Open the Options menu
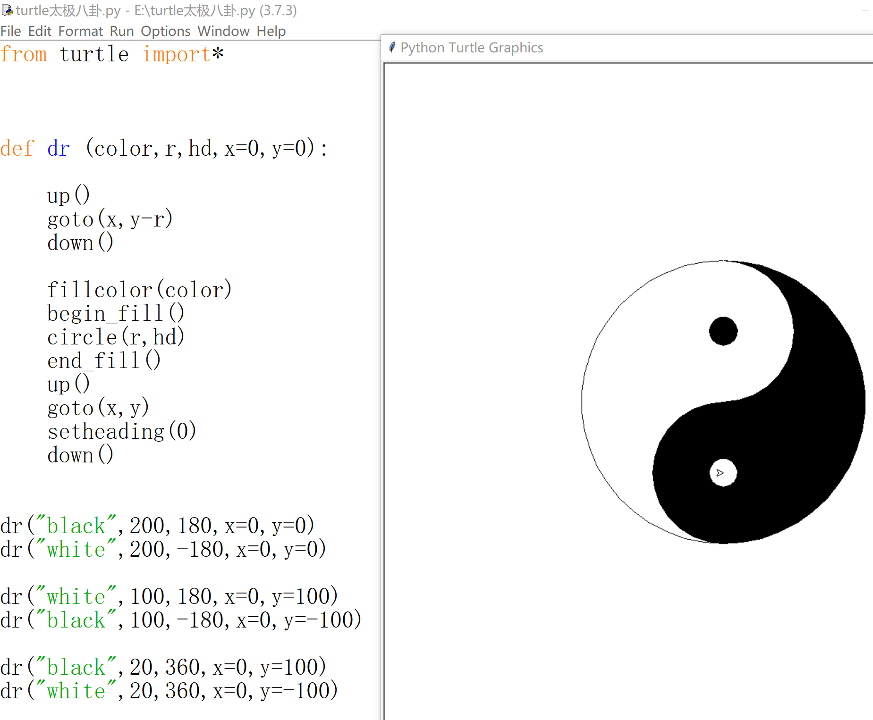 pos(166,31)
